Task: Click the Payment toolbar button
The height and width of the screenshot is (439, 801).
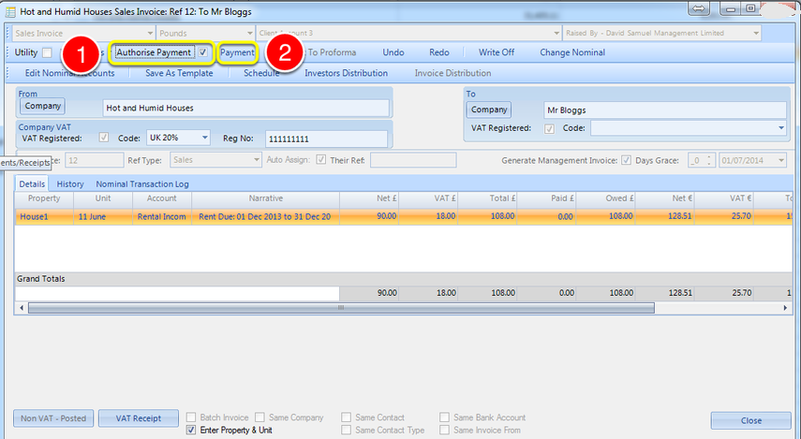Action: click(237, 52)
